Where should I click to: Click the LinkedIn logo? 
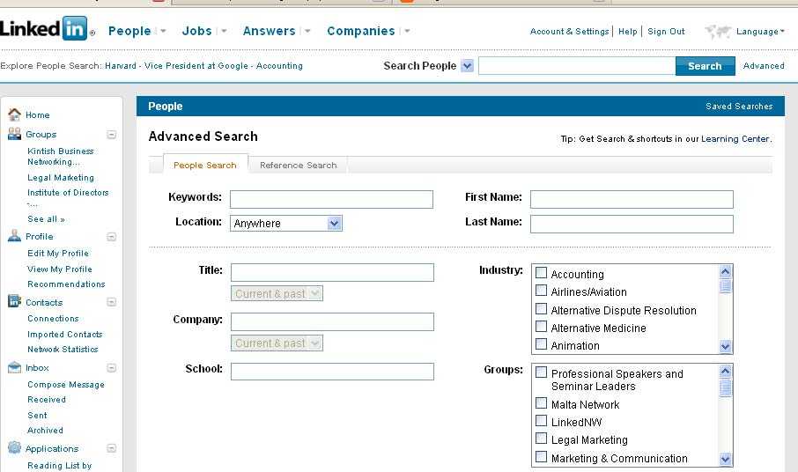coord(47,28)
